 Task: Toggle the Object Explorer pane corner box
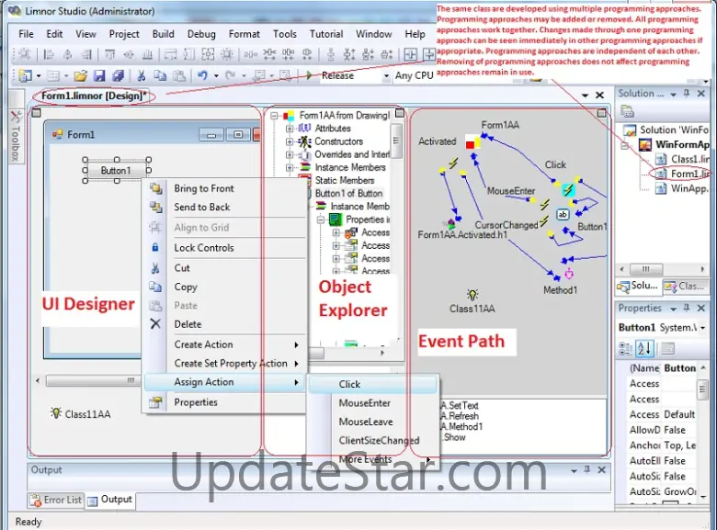[400, 113]
